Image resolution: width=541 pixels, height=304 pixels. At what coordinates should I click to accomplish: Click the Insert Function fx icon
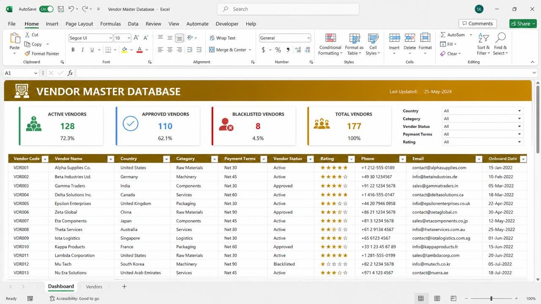tap(70, 73)
